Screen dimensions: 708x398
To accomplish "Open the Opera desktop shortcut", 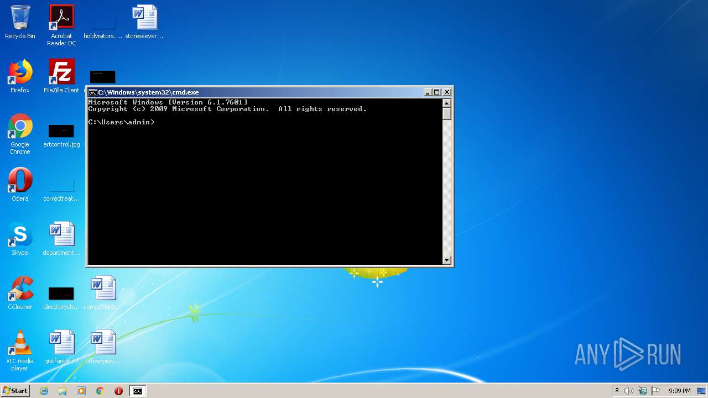I will pyautogui.click(x=20, y=185).
